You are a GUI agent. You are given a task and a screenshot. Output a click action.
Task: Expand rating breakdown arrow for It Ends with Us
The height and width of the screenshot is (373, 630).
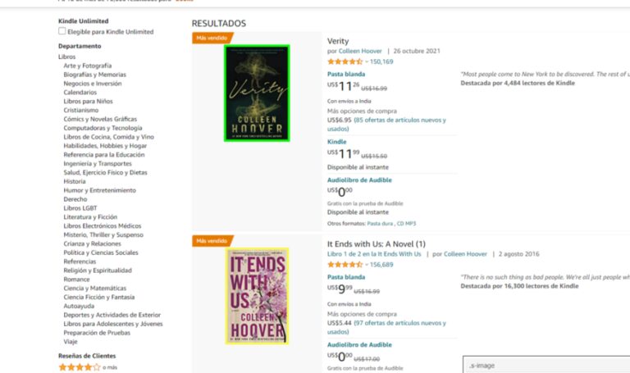pyautogui.click(x=366, y=265)
